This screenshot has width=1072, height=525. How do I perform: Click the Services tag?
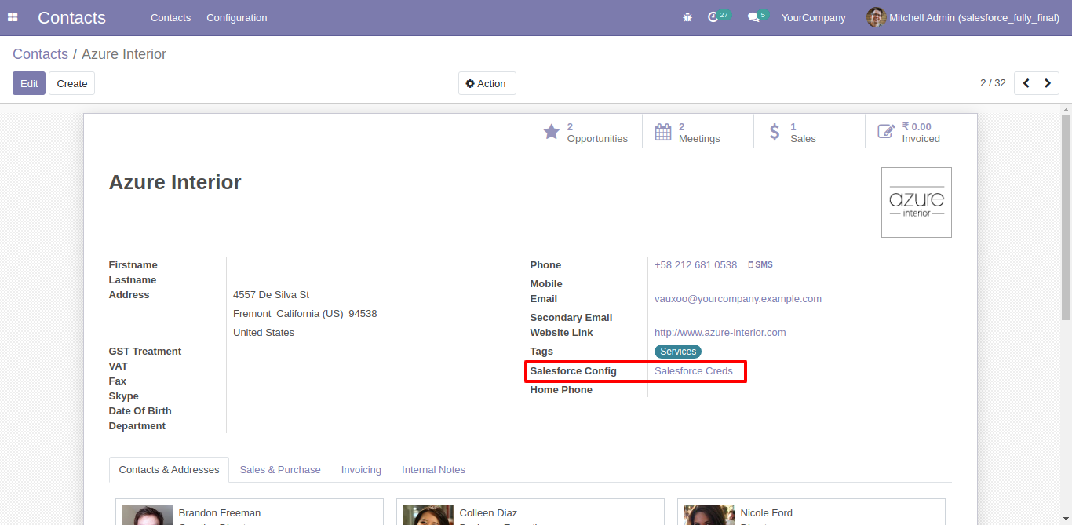pos(677,352)
